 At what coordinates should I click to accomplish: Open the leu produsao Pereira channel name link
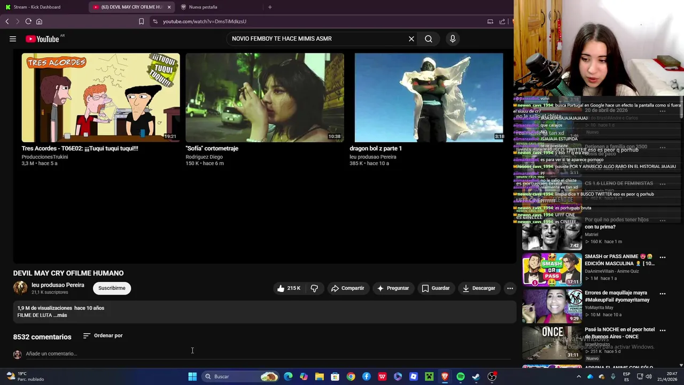click(58, 285)
